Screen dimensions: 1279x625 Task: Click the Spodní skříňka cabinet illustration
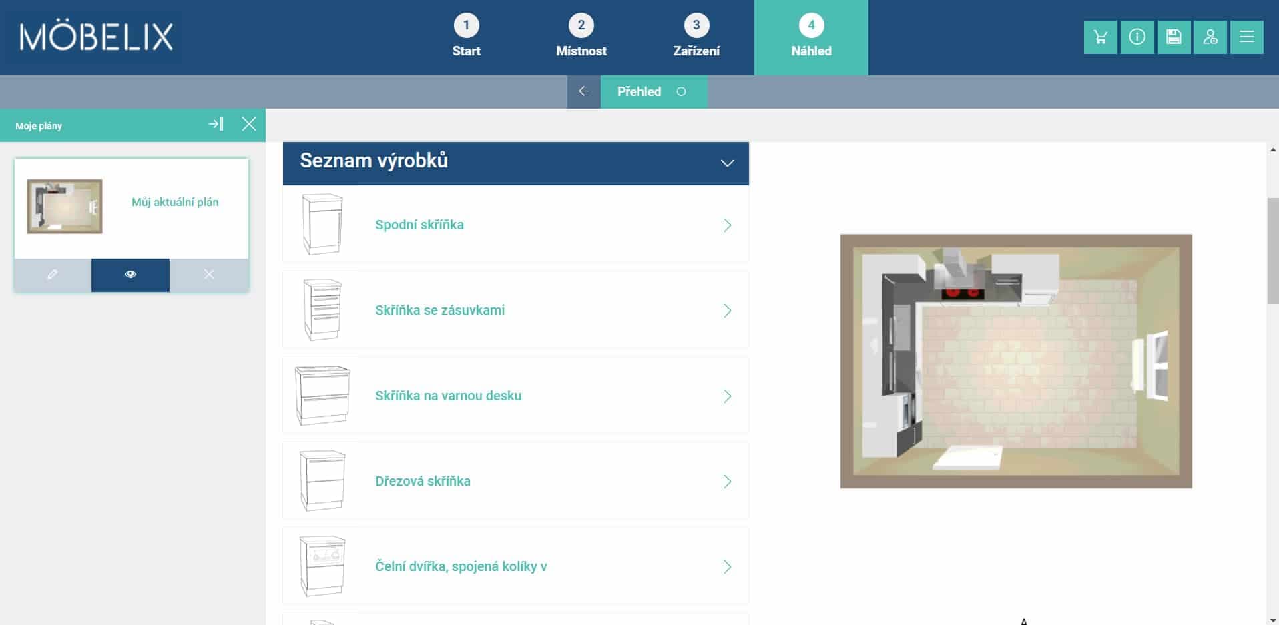pyautogui.click(x=322, y=225)
